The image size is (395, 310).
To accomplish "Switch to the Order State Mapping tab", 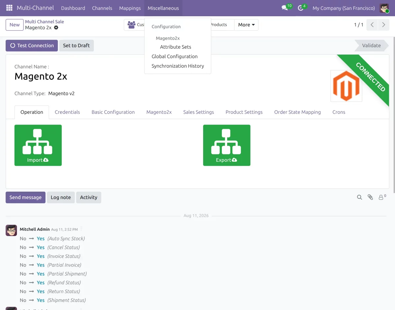I will 298,112.
